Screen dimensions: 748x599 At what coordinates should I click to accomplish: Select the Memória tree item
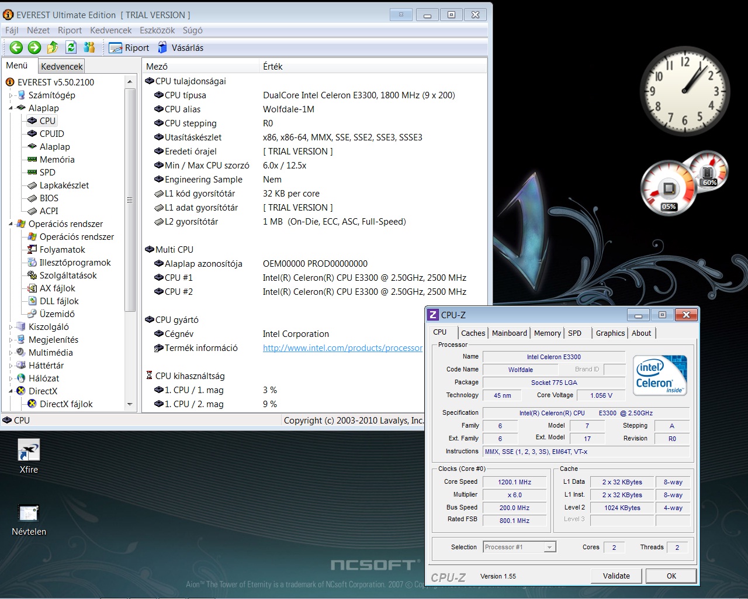click(x=57, y=160)
